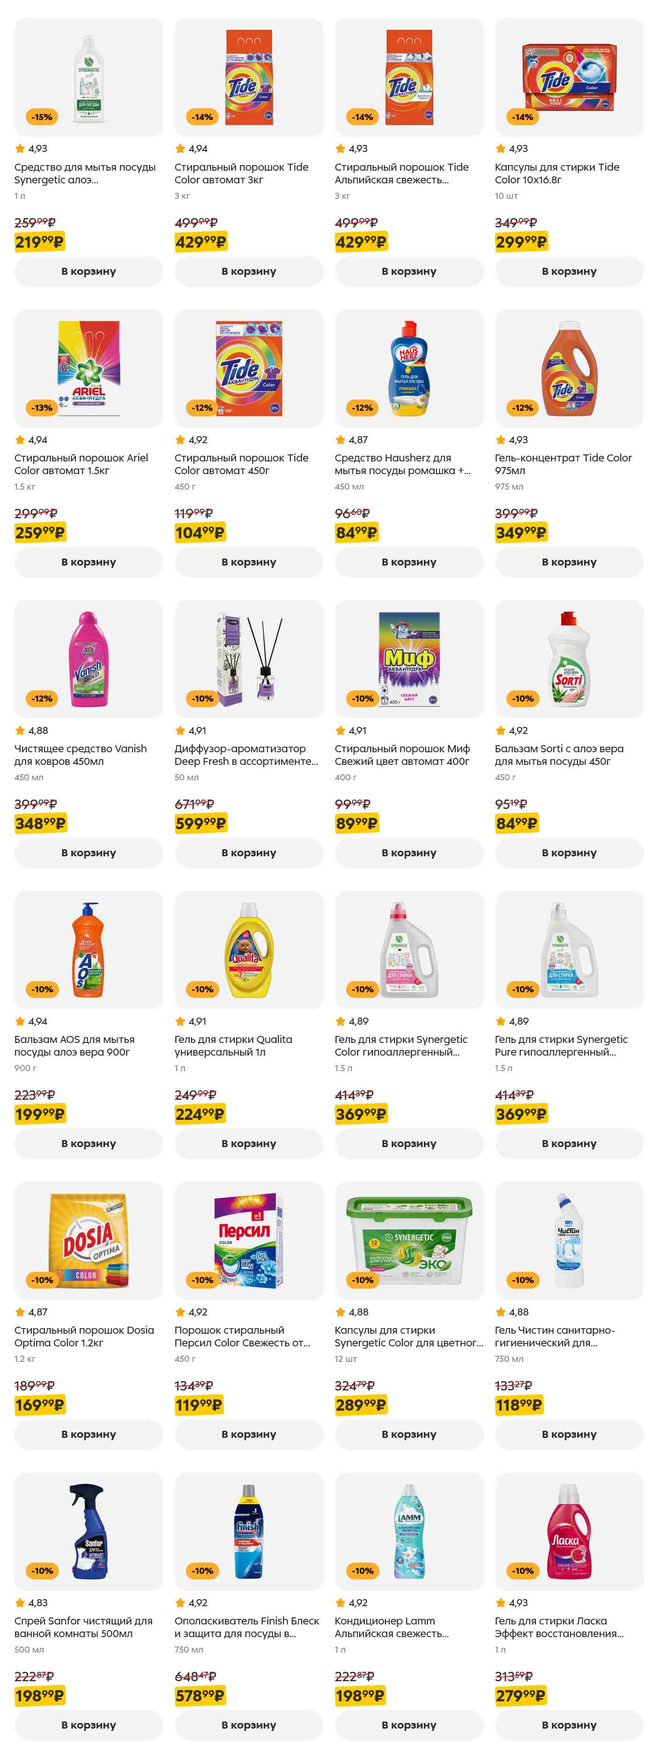Viewport: 668px width, 1745px height.
Task: Open the Ariel Color автомат 1.5кг title
Action: tap(81, 464)
